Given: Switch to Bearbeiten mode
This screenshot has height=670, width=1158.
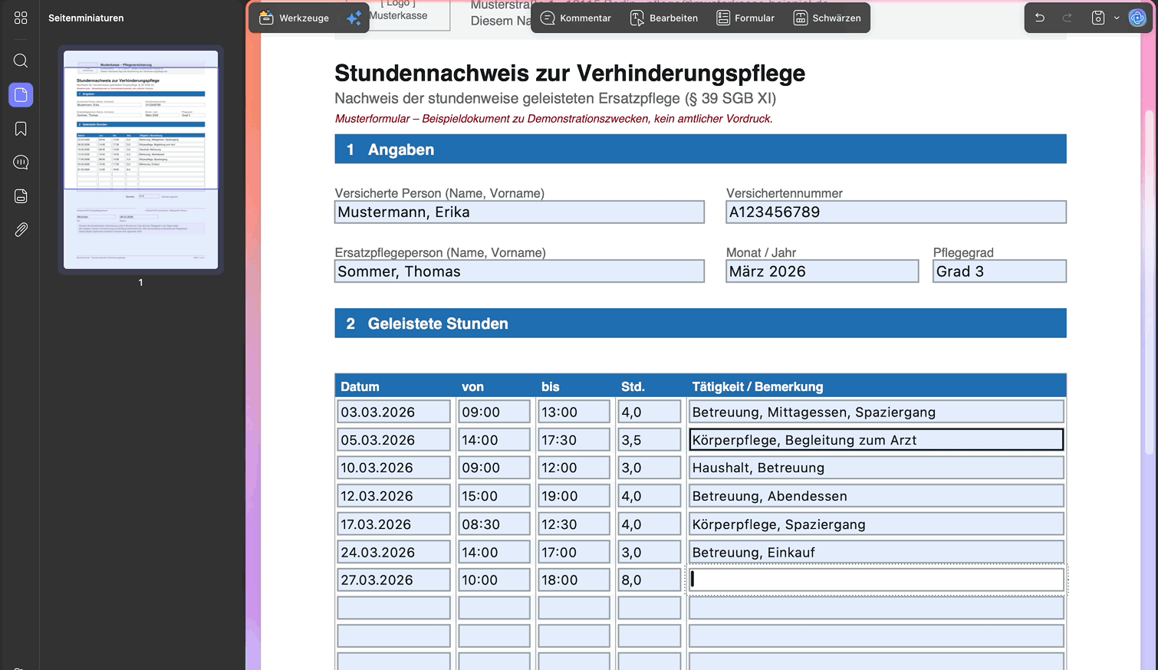Looking at the screenshot, I should pos(664,18).
